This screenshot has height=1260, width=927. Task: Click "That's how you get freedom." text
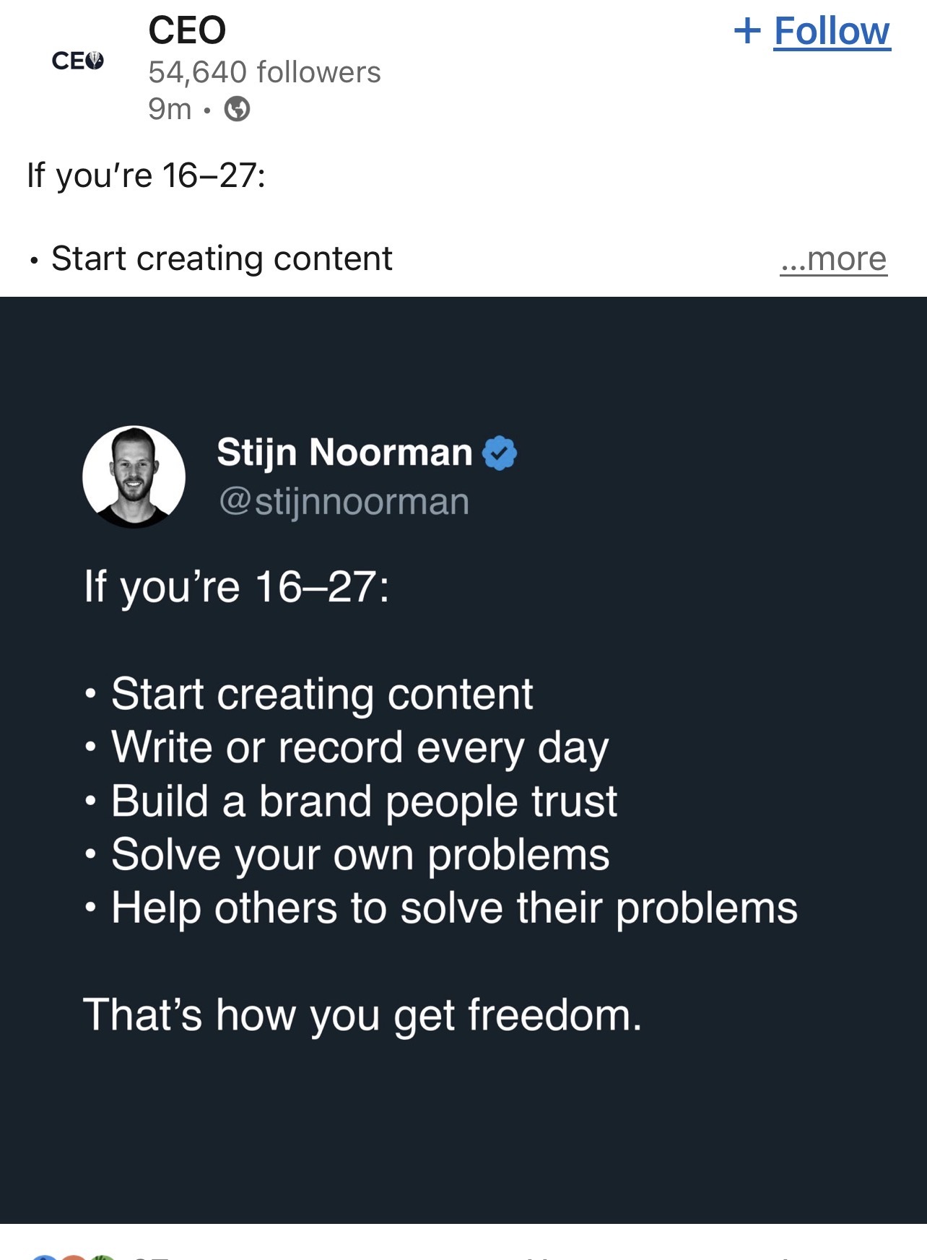click(x=362, y=1014)
